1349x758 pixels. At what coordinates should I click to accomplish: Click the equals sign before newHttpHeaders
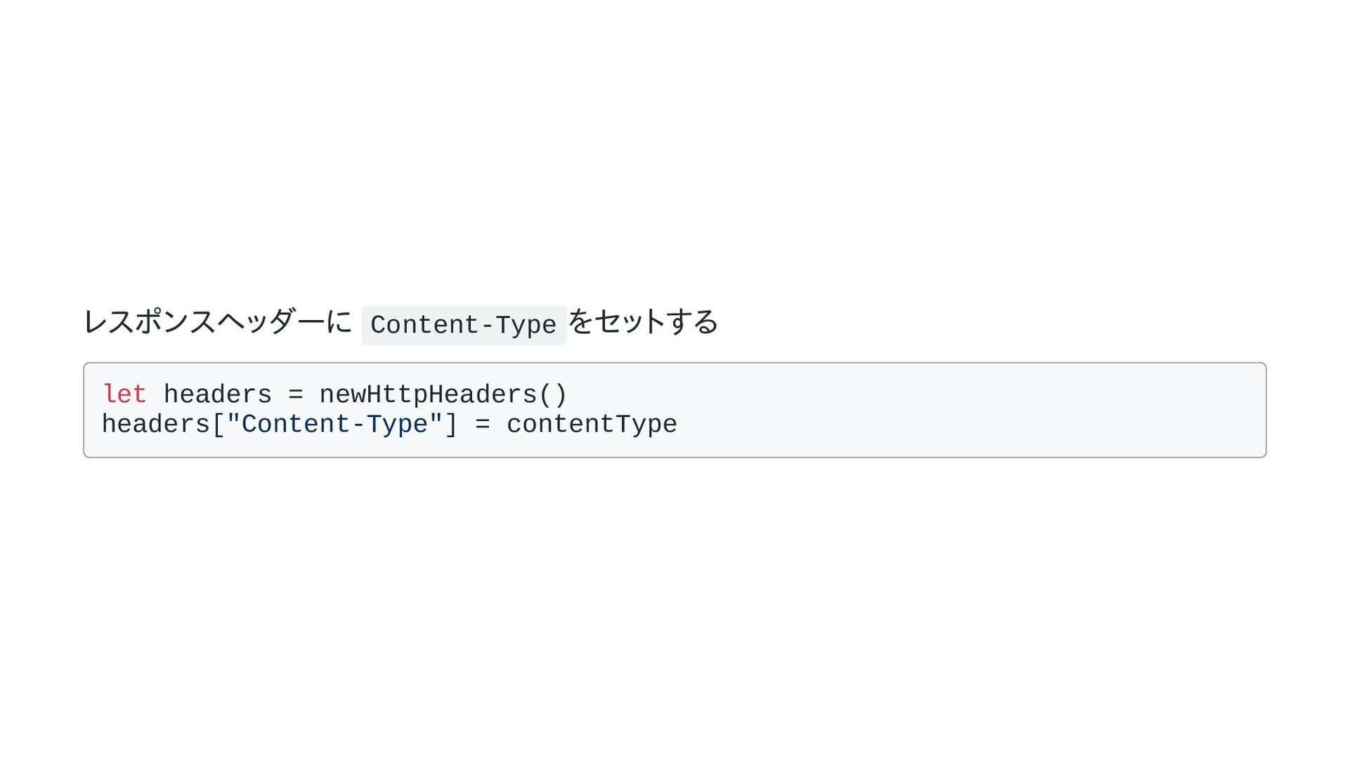tap(296, 394)
